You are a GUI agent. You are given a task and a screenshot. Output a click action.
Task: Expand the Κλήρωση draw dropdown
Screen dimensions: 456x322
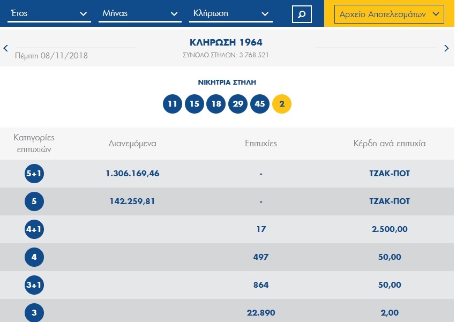[230, 14]
